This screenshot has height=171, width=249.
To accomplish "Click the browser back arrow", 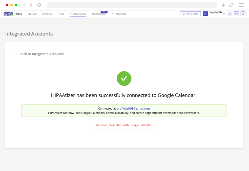I will 24,5.
